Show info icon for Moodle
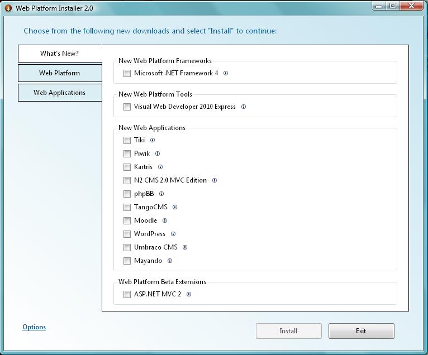Screen dimensions: 428x355 click(x=165, y=220)
